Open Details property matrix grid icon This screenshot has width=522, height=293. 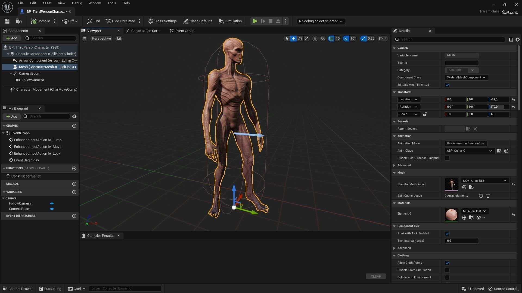tap(511, 40)
